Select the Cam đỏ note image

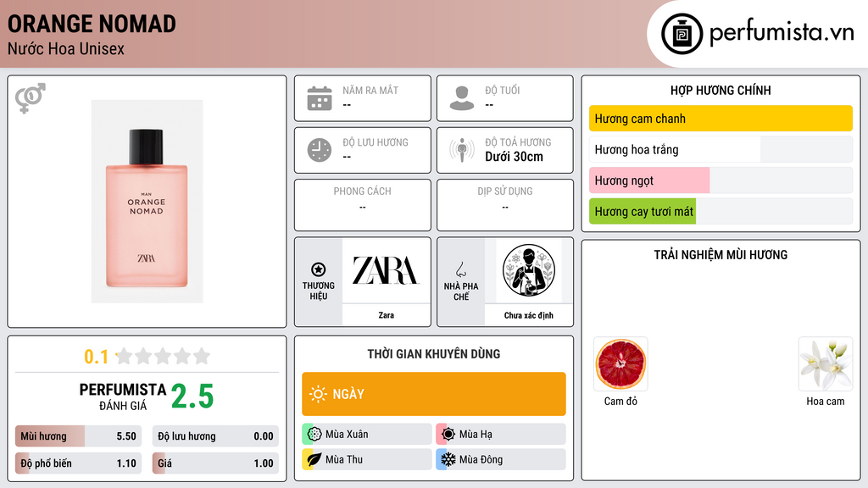pos(620,364)
